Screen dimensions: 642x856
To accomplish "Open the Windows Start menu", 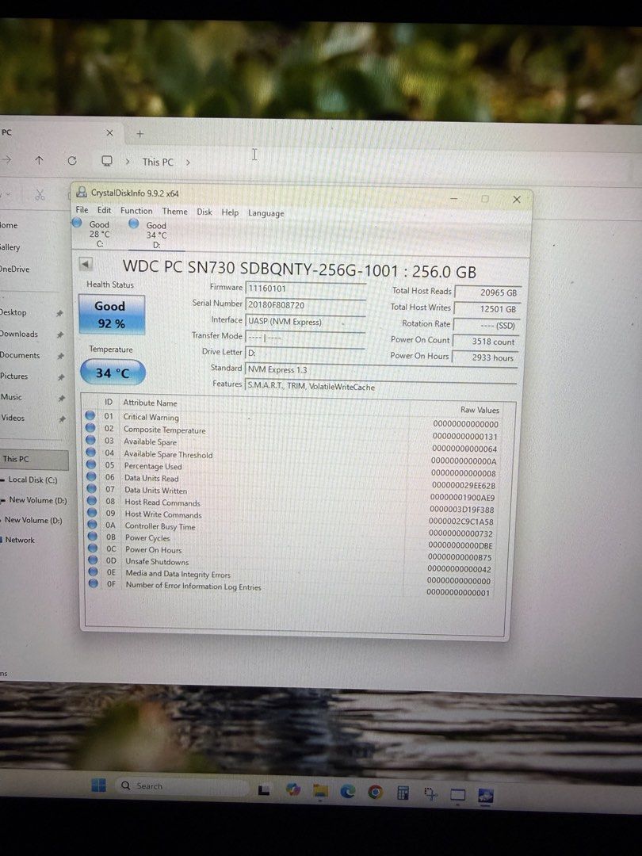I will (x=99, y=785).
